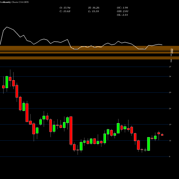This screenshot has width=179, height=179.
Task: Click the 34 price axis label
Action: [170, 77]
